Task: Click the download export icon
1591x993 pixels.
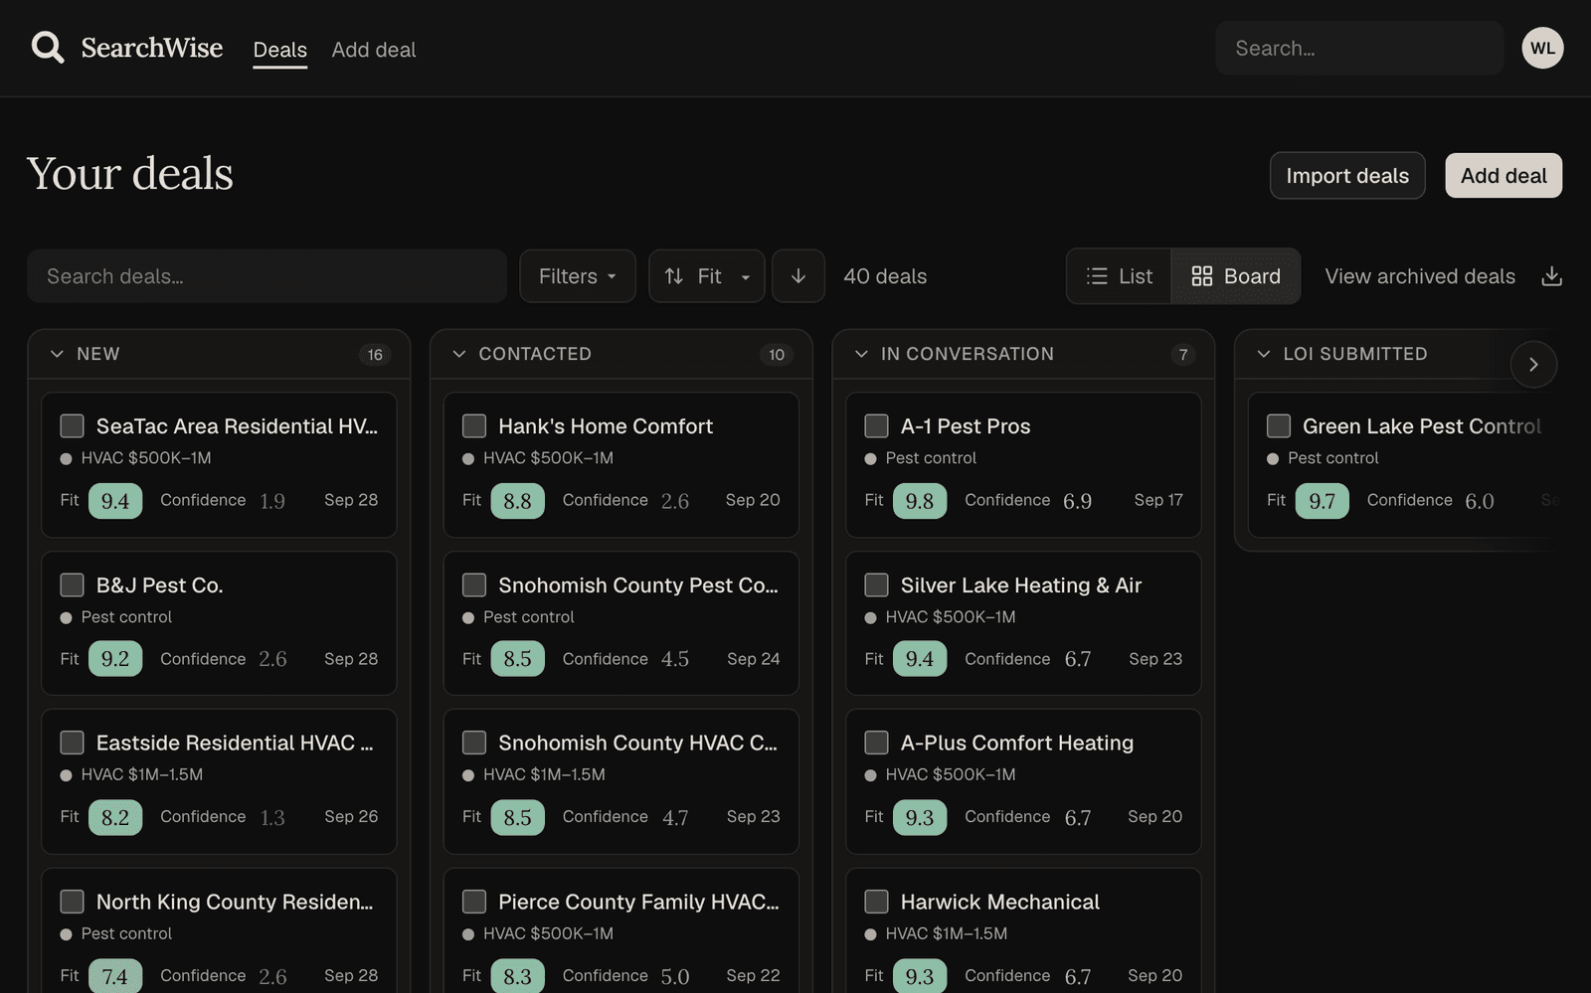Action: [x=1551, y=276]
